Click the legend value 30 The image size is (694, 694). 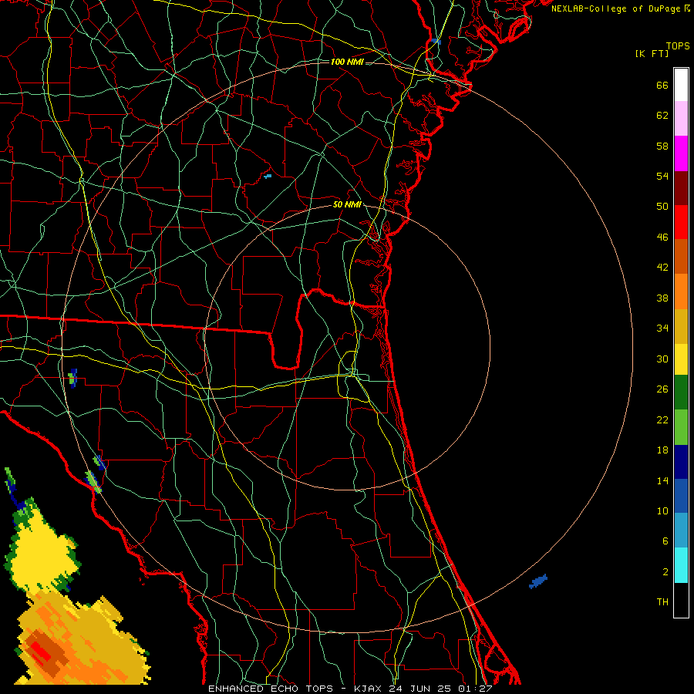662,359
